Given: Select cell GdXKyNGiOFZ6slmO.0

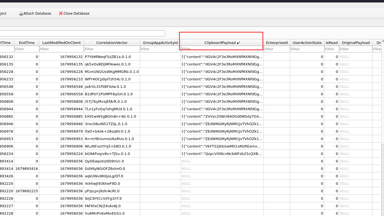Looking at the screenshot, I should [112, 168].
